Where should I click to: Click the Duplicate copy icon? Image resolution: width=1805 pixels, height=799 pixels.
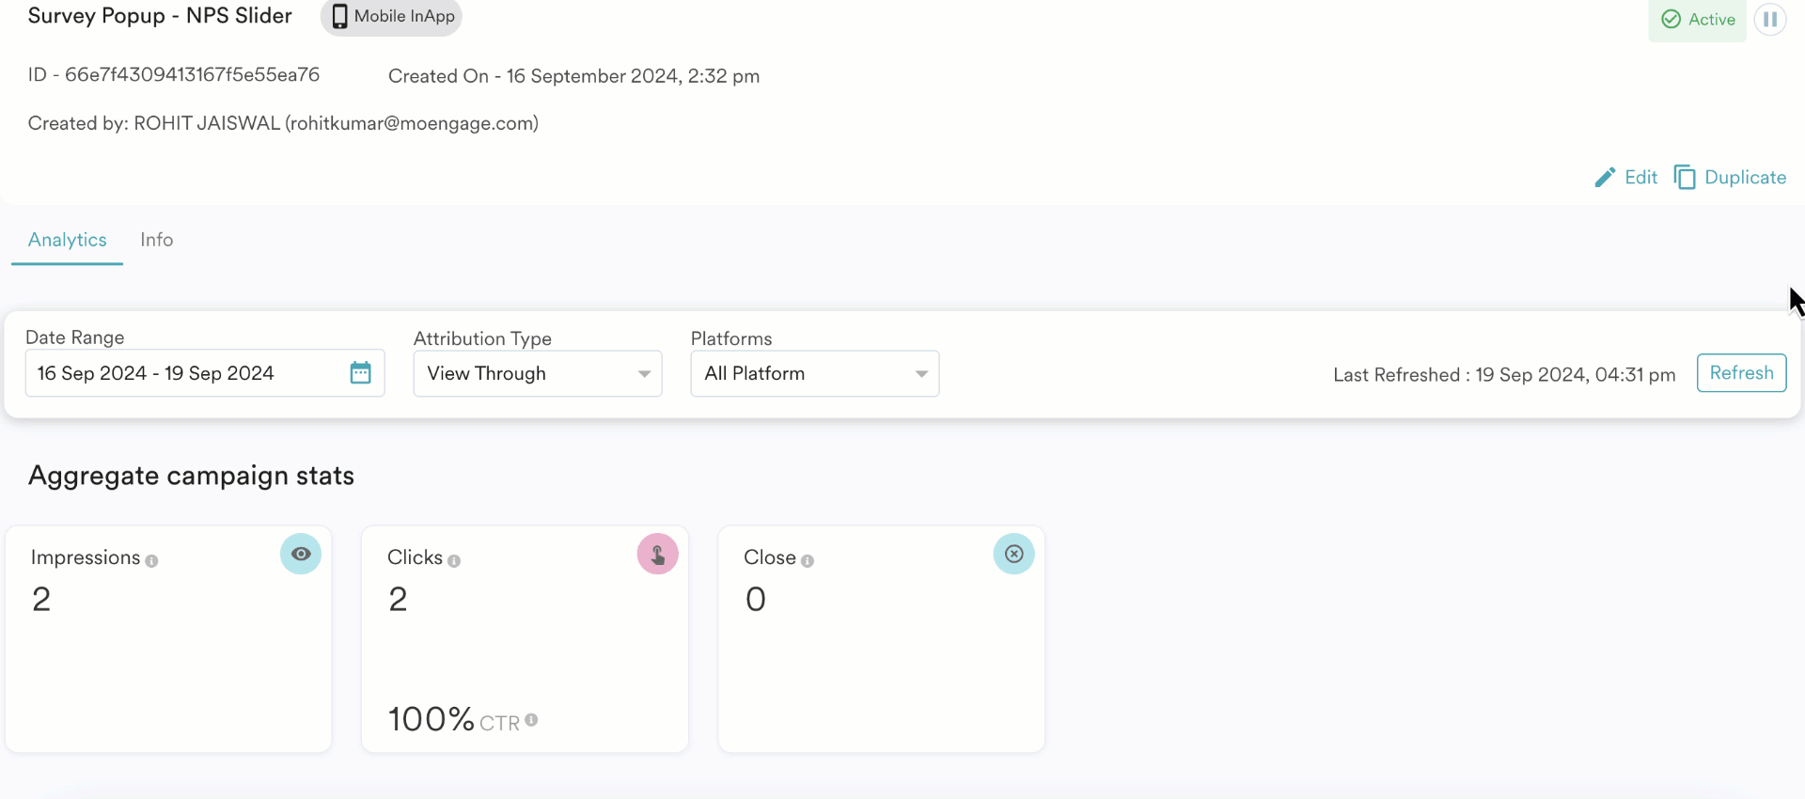(x=1685, y=178)
